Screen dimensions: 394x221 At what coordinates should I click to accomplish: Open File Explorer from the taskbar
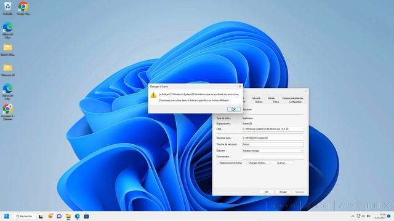tap(68, 216)
